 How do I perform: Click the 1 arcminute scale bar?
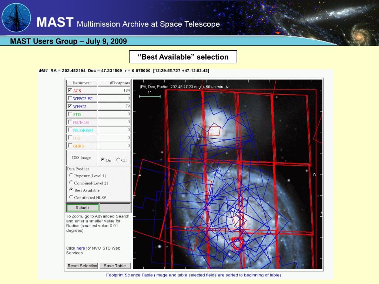(x=150, y=97)
